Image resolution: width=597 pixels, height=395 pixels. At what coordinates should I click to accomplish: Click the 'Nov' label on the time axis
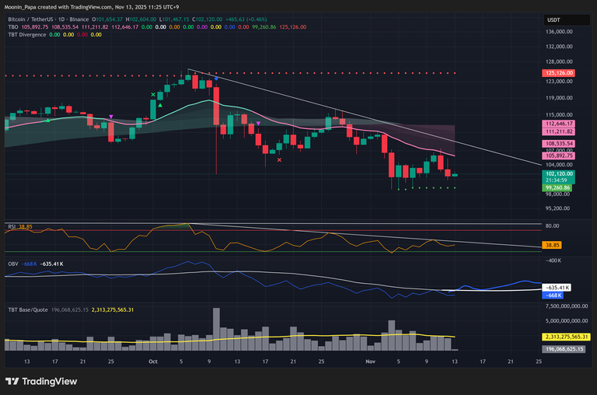pyautogui.click(x=371, y=362)
